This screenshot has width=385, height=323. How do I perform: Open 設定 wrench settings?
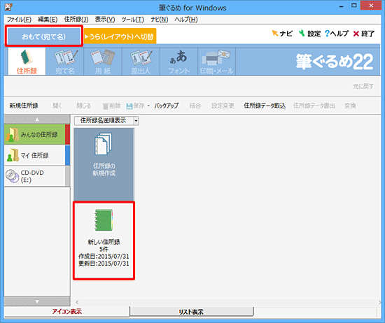pyautogui.click(x=309, y=34)
